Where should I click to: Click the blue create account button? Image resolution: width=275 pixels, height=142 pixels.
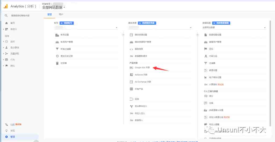(67, 23)
